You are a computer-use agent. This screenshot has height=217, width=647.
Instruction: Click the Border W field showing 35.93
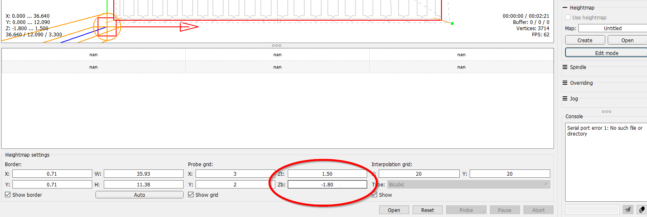point(143,174)
